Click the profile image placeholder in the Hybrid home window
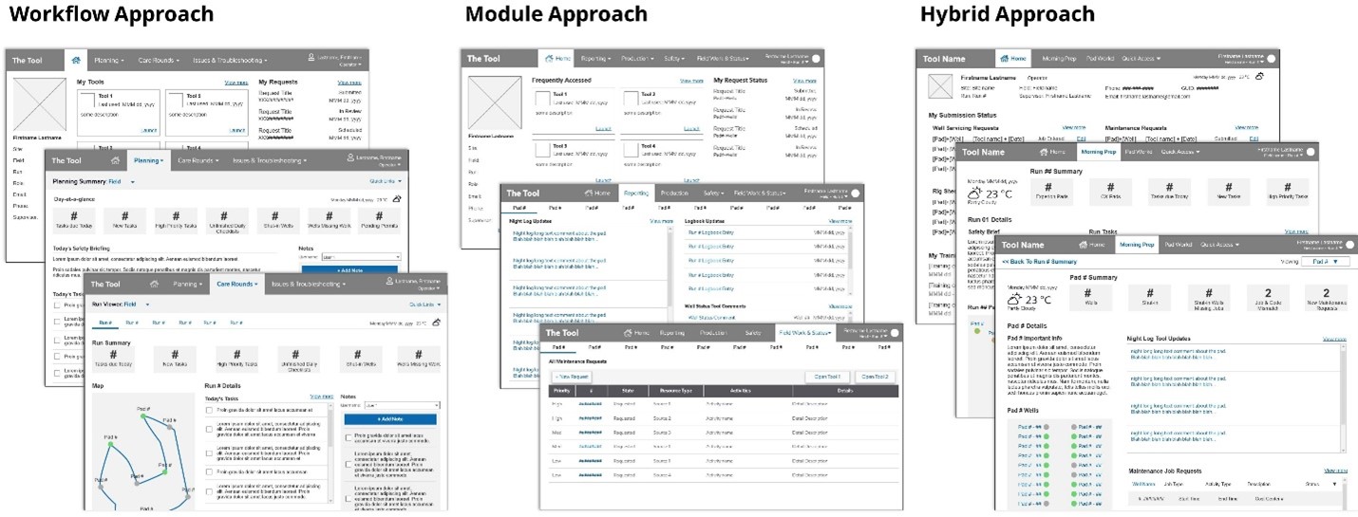Screen dimensions: 1358x517 click(940, 86)
